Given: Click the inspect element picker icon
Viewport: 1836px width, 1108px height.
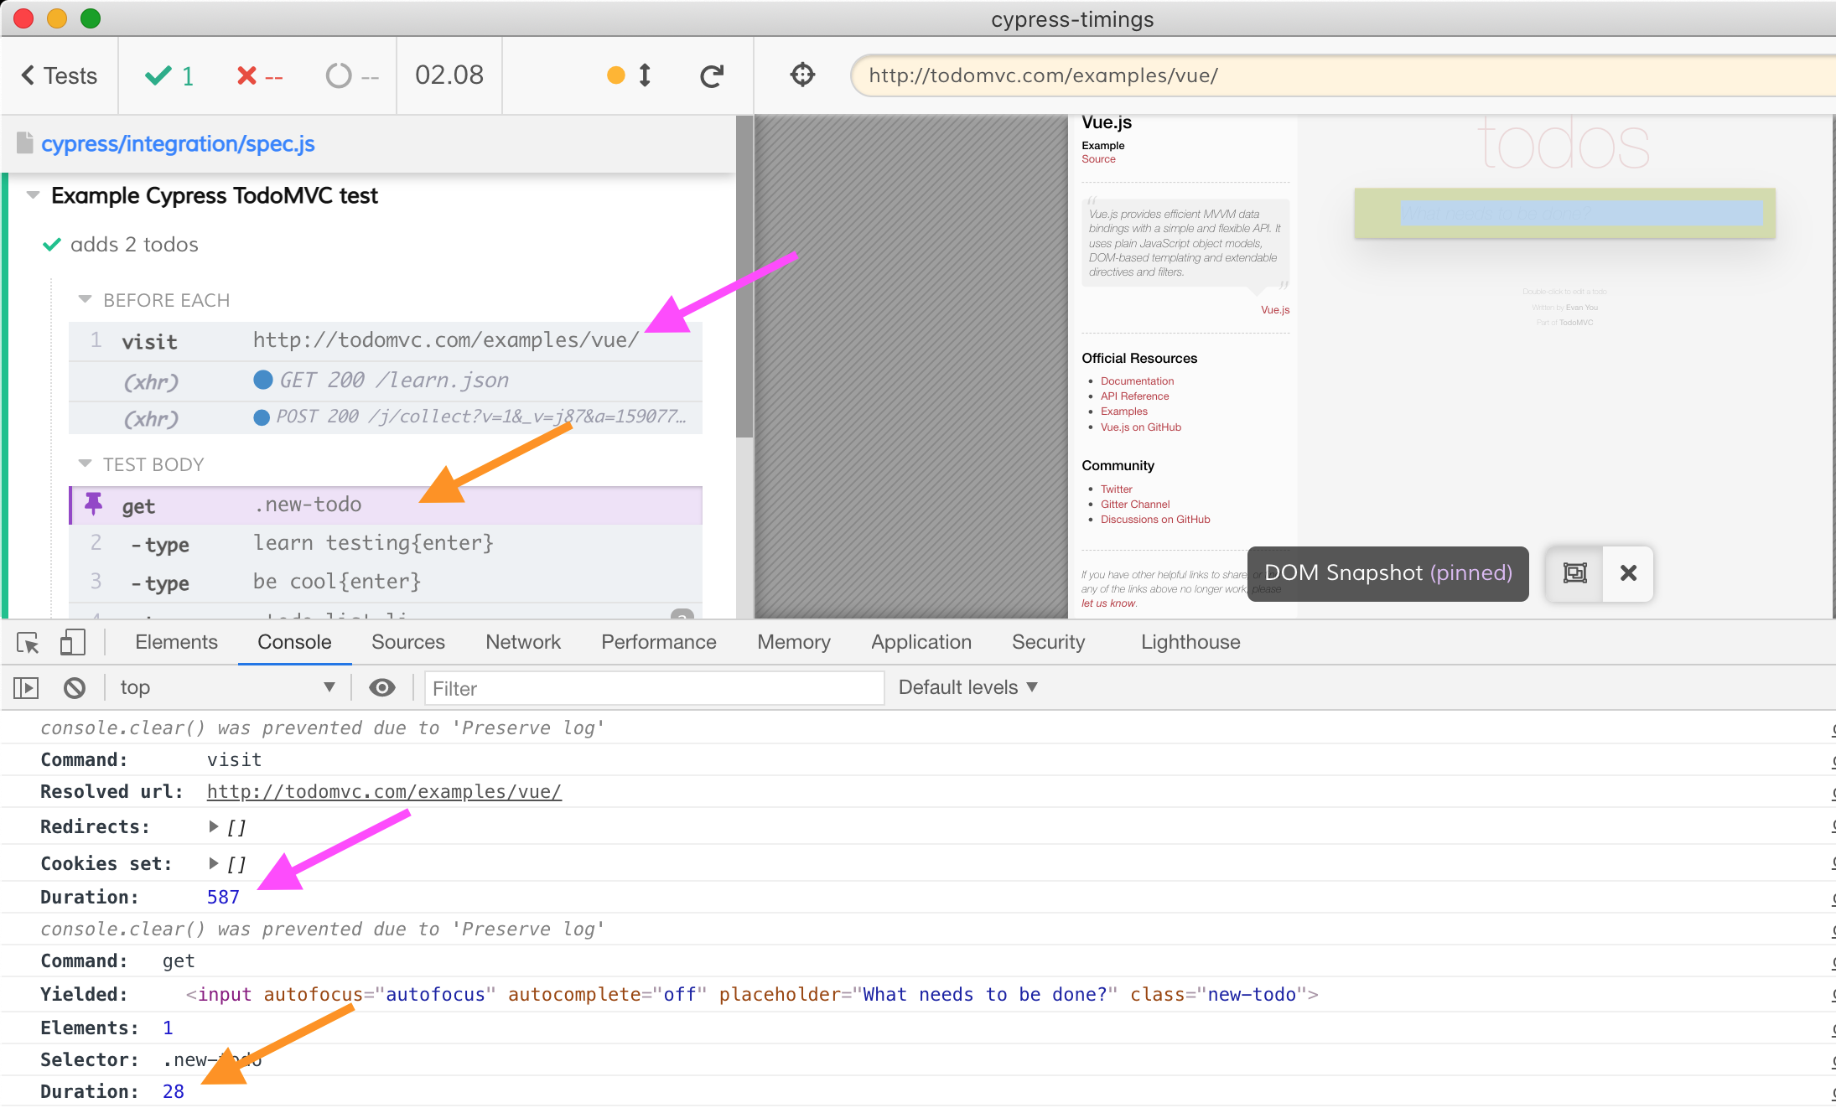Looking at the screenshot, I should [x=28, y=643].
